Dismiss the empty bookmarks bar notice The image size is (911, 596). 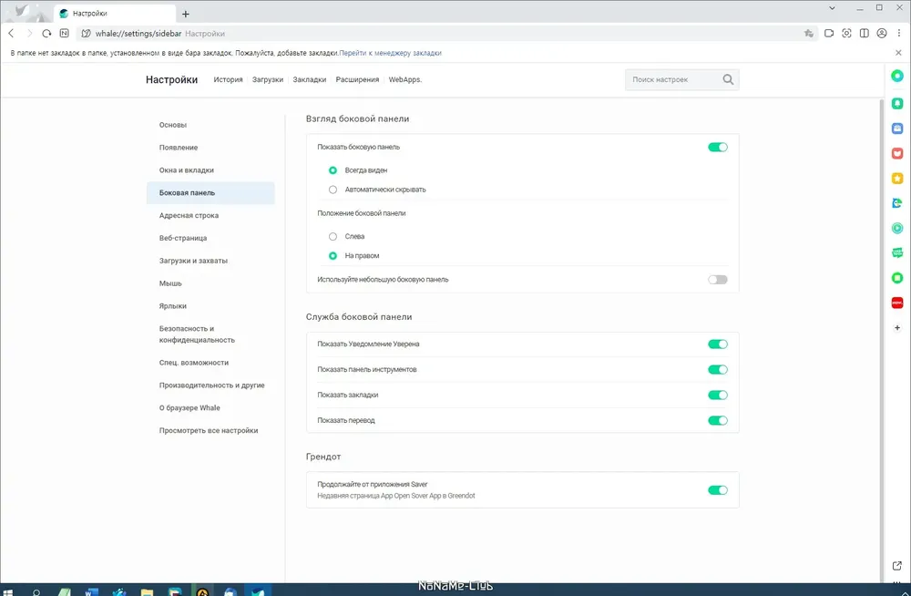(898, 52)
